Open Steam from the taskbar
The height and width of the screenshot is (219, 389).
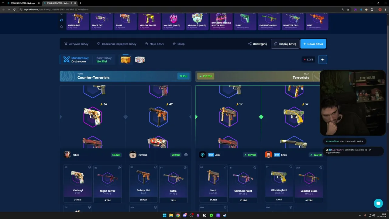click(225, 215)
